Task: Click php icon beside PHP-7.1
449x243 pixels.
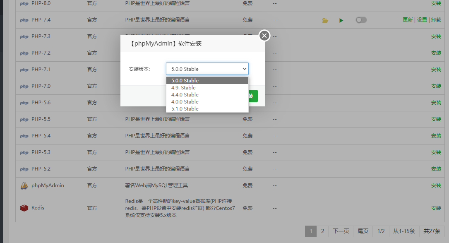Action: coord(24,70)
